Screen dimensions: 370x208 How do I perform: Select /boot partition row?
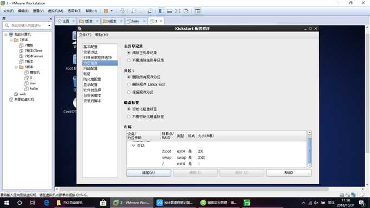click(x=217, y=151)
